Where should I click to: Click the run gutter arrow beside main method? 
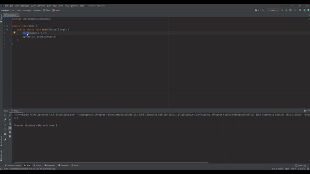coord(7,29)
